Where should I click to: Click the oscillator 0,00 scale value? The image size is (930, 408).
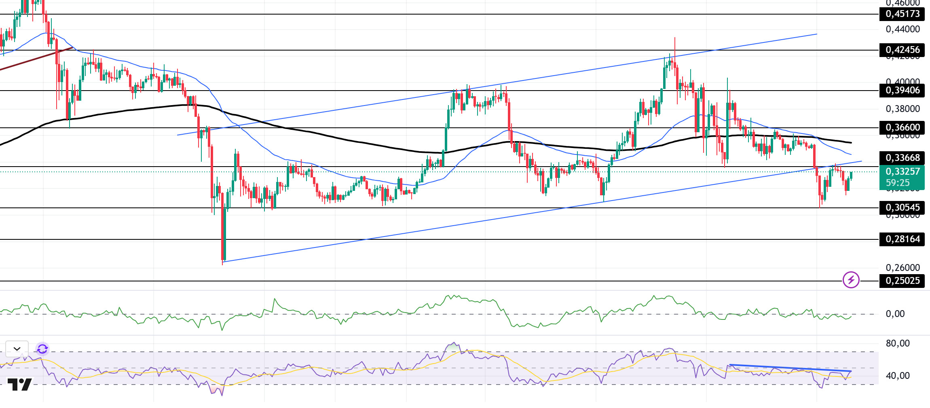pyautogui.click(x=895, y=314)
